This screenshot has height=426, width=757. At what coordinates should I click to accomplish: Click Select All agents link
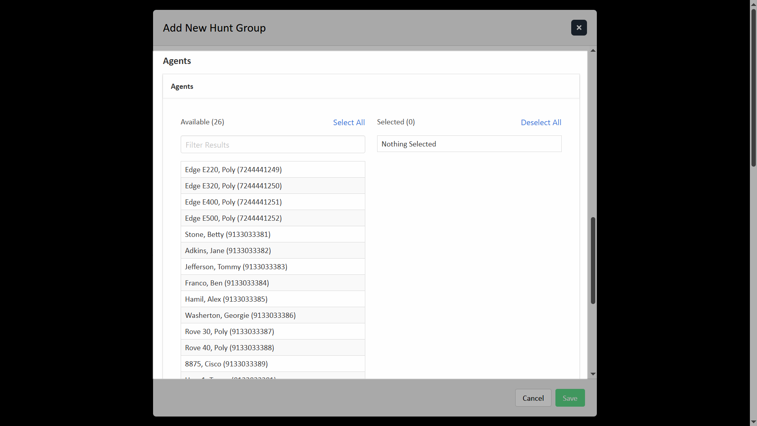(x=349, y=122)
